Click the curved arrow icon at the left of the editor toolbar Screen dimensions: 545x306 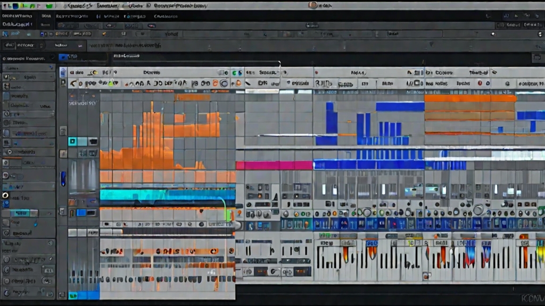[73, 83]
